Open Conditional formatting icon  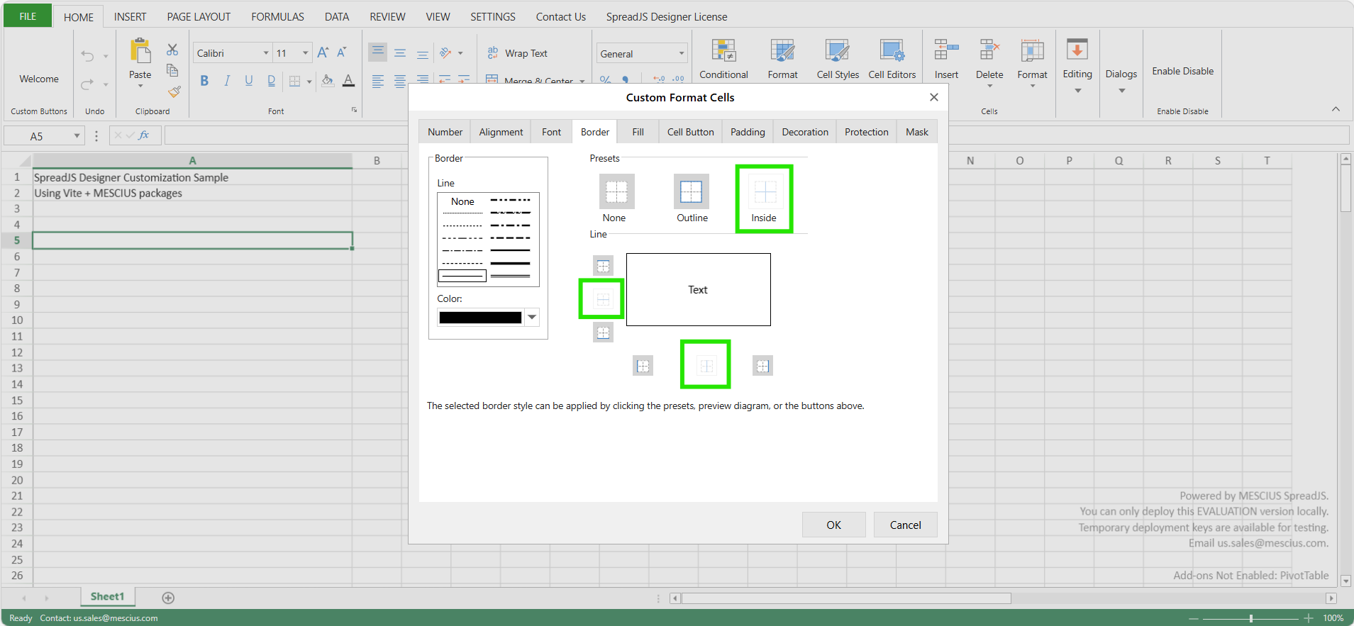tap(723, 50)
